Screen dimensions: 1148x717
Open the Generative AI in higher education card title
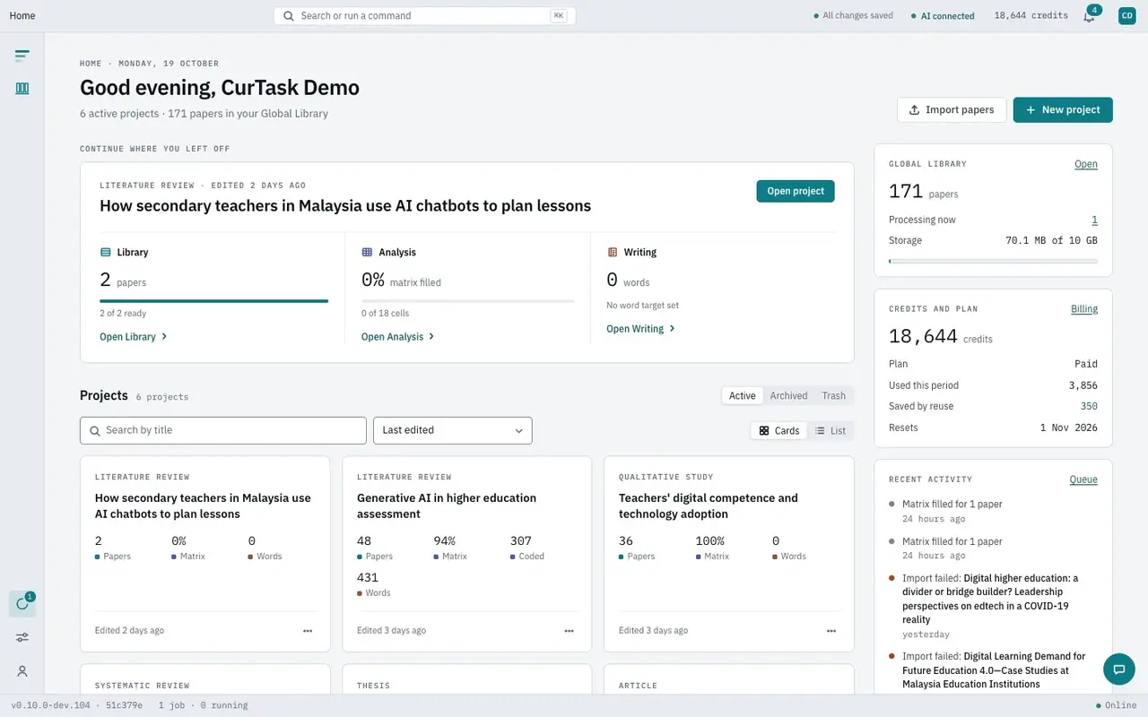pyautogui.click(x=447, y=506)
